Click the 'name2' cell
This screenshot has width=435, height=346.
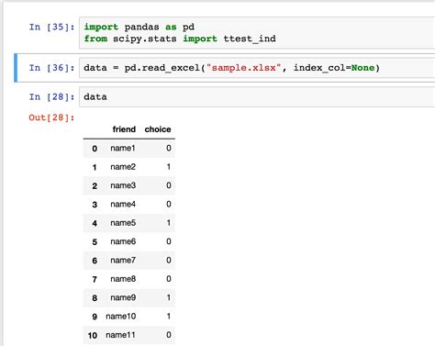click(123, 167)
